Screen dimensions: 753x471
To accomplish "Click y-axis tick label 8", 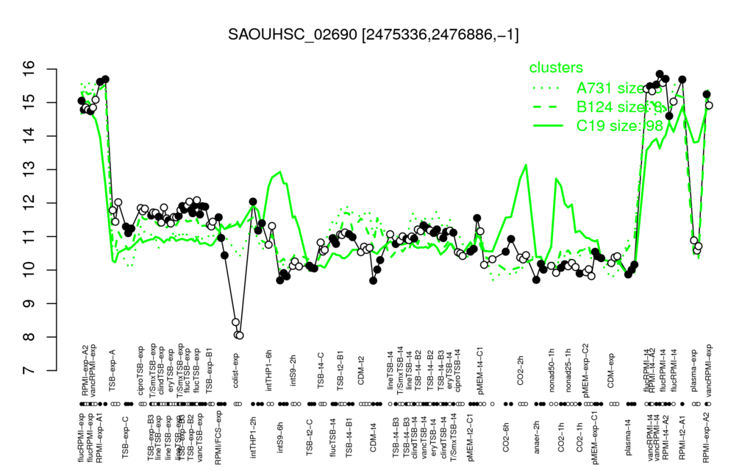I will pyautogui.click(x=29, y=337).
